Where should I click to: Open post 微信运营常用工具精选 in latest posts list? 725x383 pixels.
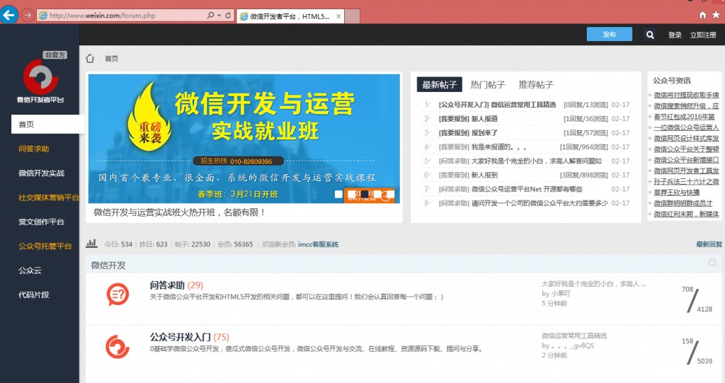pyautogui.click(x=523, y=105)
